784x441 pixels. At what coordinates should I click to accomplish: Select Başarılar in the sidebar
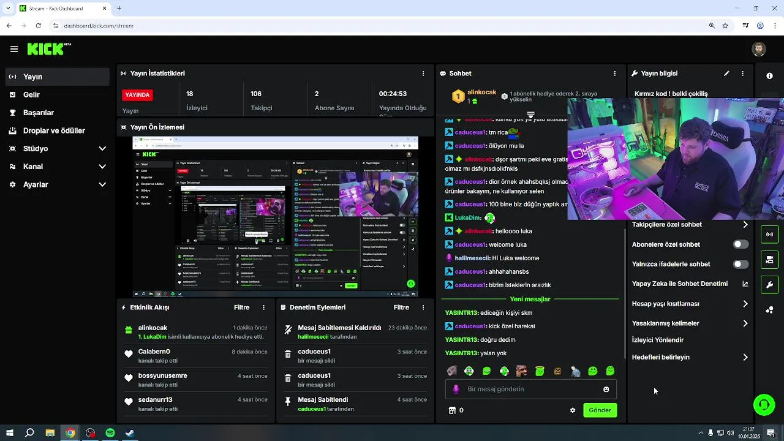coord(58,113)
